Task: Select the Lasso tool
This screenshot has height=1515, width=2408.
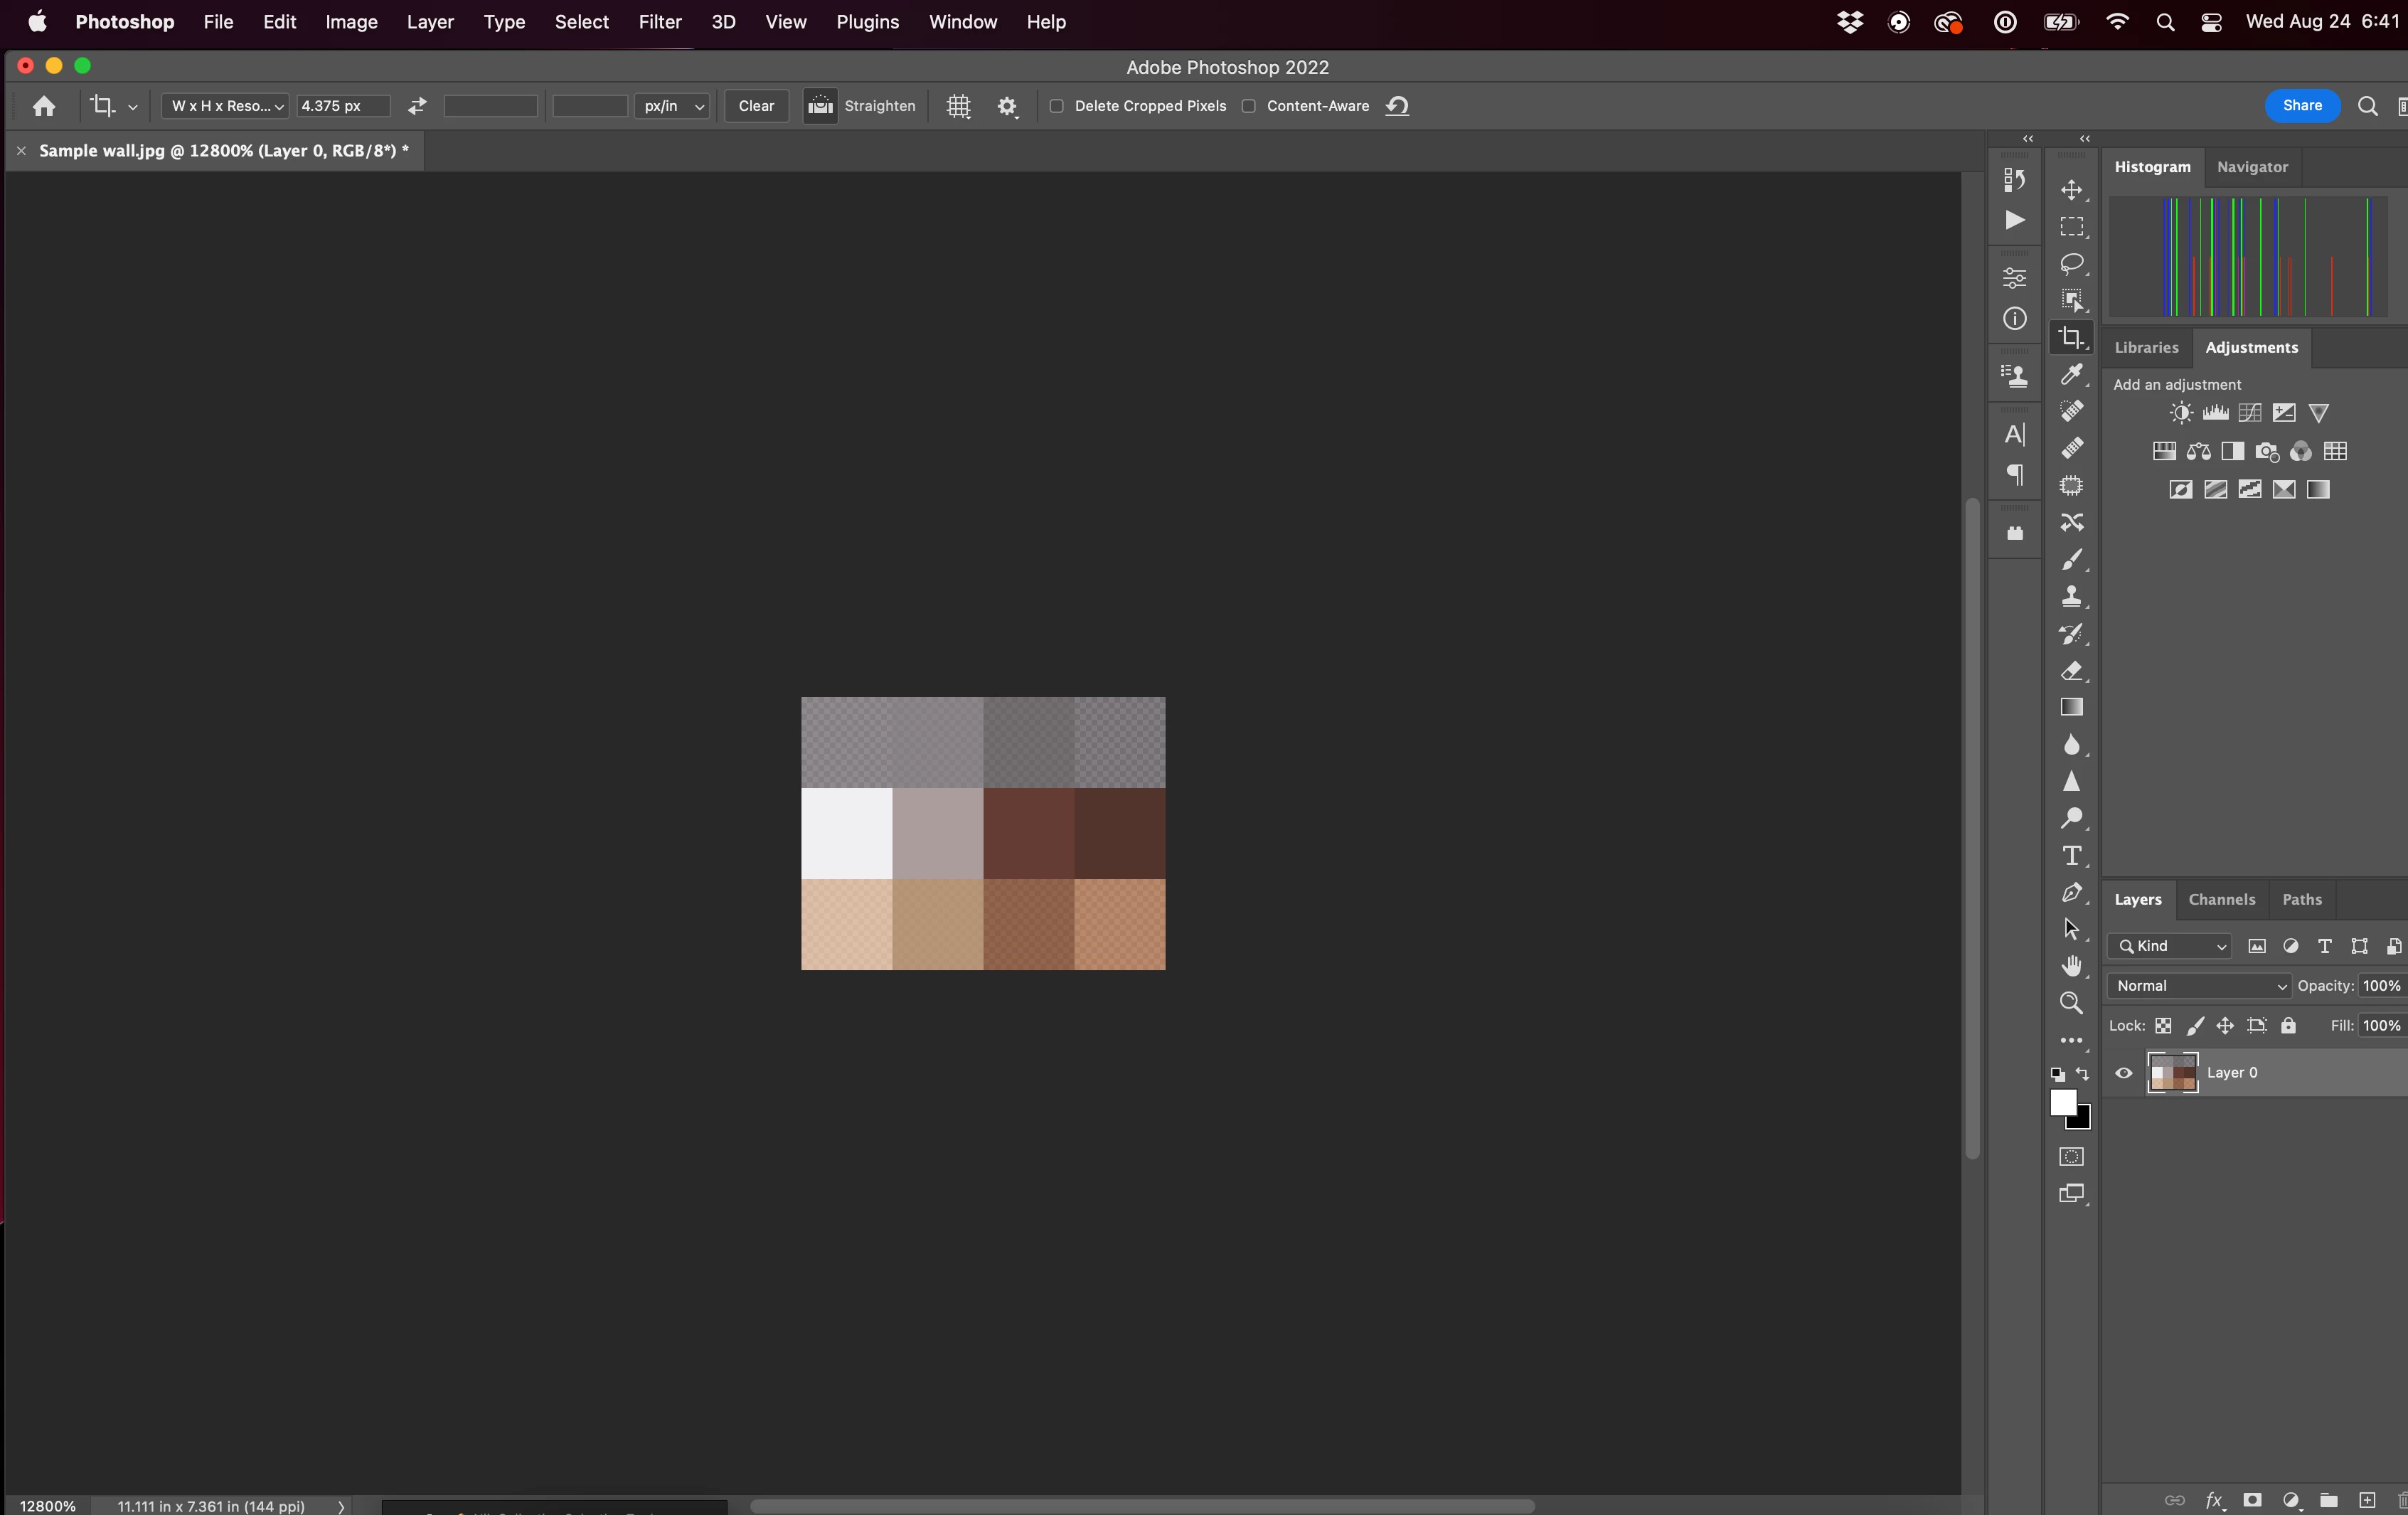Action: pyautogui.click(x=2071, y=264)
